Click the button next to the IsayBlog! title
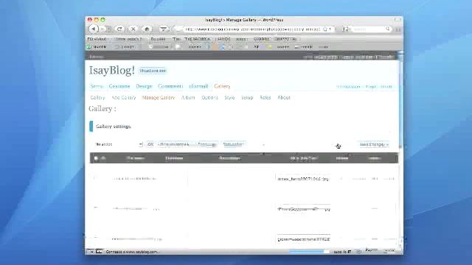 (153, 71)
